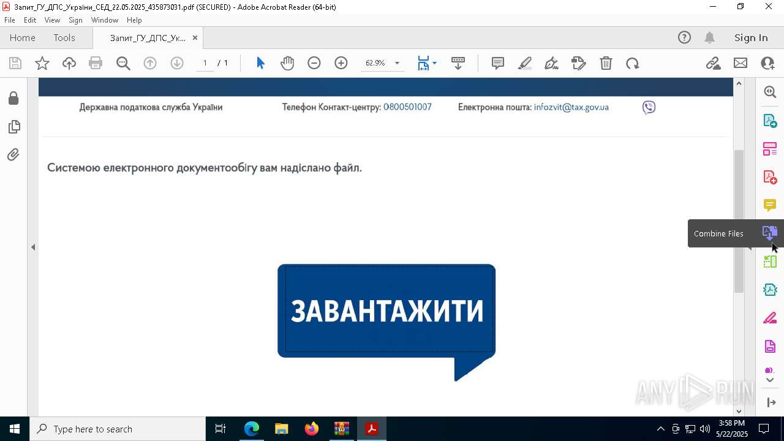
Task: Activate the Hand pan tool
Action: tap(287, 63)
